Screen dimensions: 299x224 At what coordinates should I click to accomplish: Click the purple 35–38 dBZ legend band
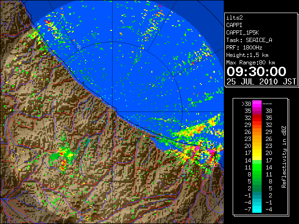point(257,111)
